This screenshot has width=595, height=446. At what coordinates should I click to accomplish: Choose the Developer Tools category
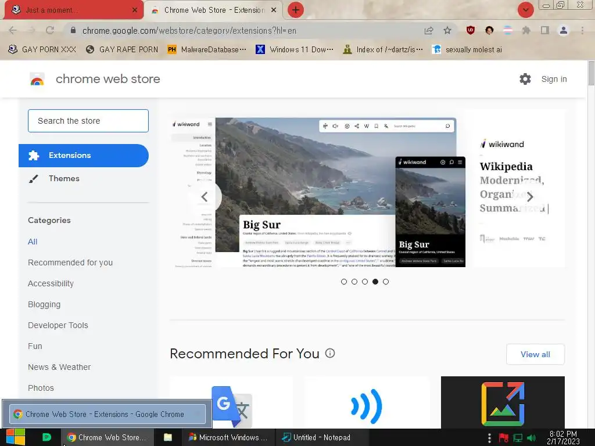(58, 325)
